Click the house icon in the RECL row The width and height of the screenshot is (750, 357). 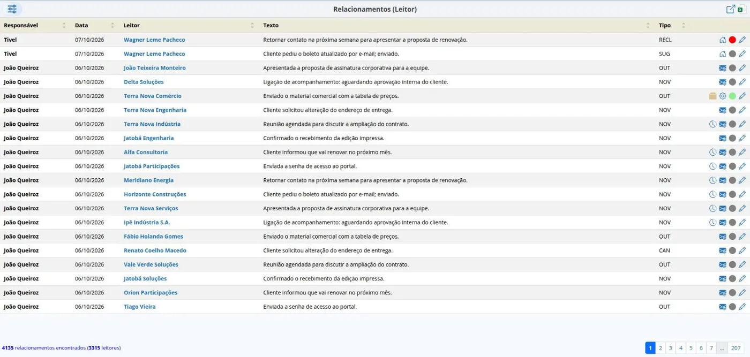coord(723,40)
